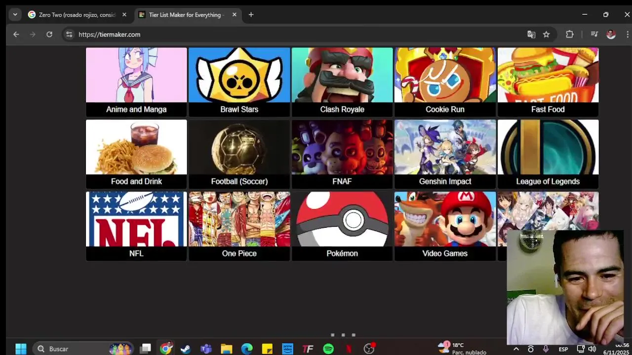This screenshot has width=632, height=355.
Task: Open a new browser tab
Action: pyautogui.click(x=251, y=15)
